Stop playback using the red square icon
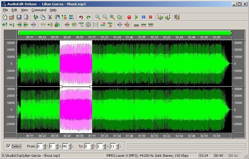This screenshot has width=249, height=159. coord(151,17)
